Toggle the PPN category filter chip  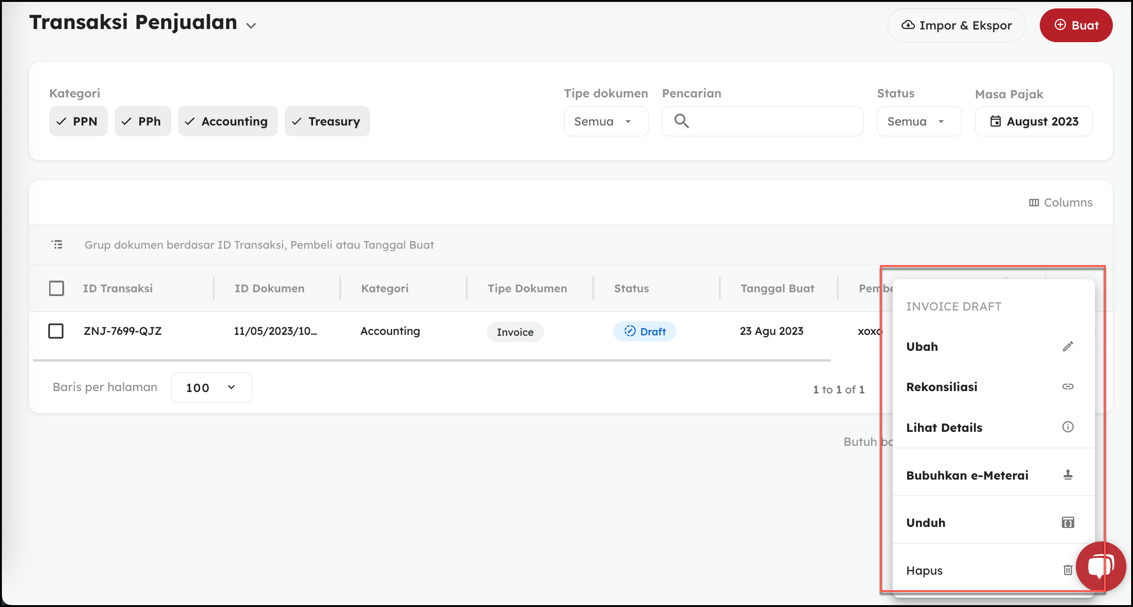tap(78, 121)
